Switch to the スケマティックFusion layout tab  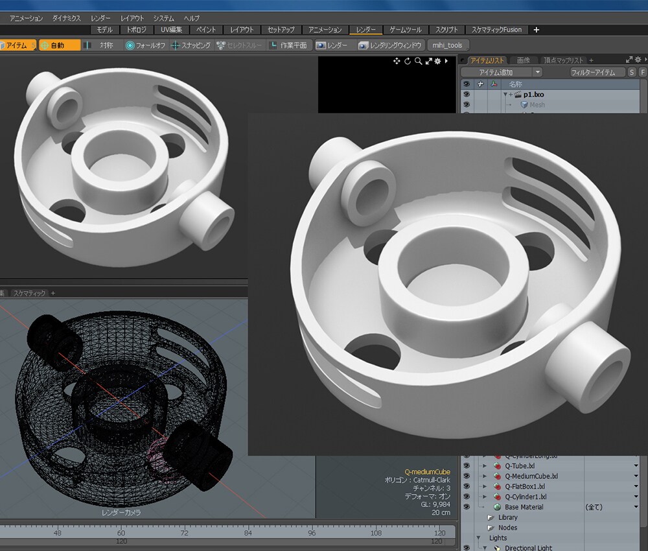(x=496, y=30)
